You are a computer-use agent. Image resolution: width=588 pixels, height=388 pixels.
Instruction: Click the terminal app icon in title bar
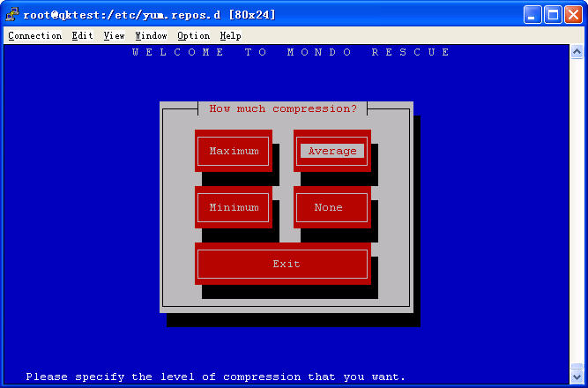point(11,14)
